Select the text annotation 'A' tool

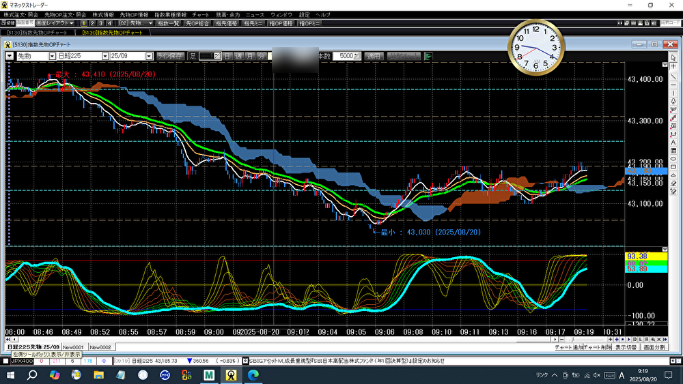673,142
